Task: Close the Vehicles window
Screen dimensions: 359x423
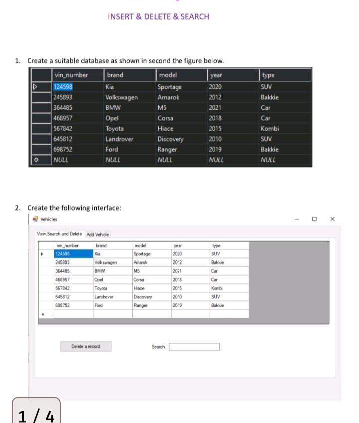Action: pos(332,219)
